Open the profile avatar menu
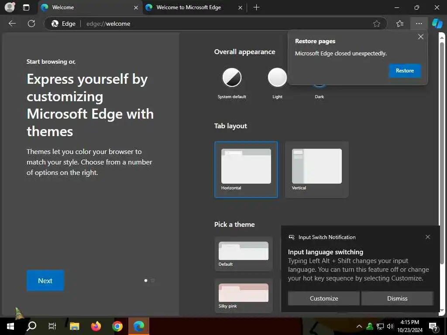This screenshot has width=447, height=335. tap(10, 7)
